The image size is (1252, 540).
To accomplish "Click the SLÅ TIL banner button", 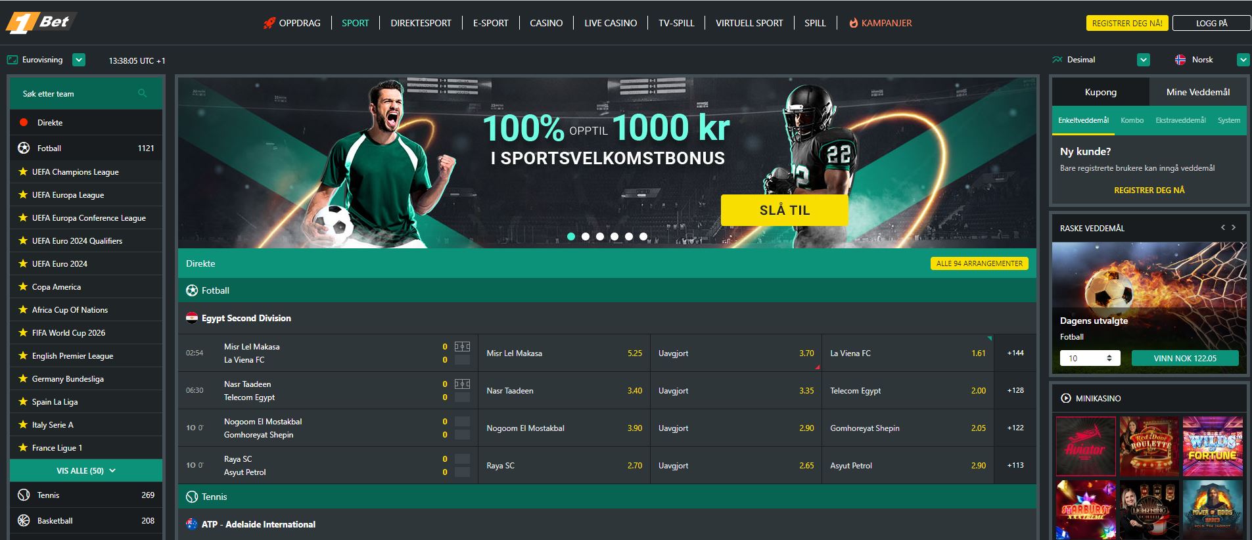I will pos(785,210).
